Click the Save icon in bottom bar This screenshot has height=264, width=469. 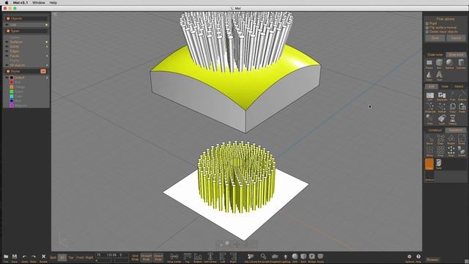click(x=15, y=257)
